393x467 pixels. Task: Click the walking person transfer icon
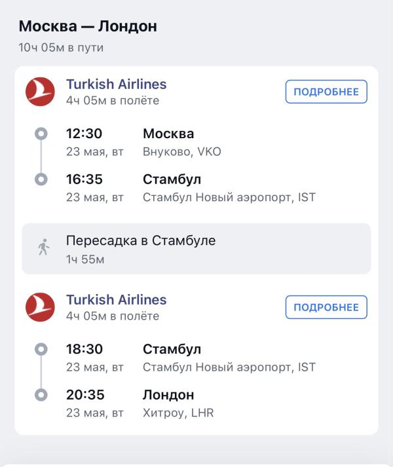tap(43, 247)
